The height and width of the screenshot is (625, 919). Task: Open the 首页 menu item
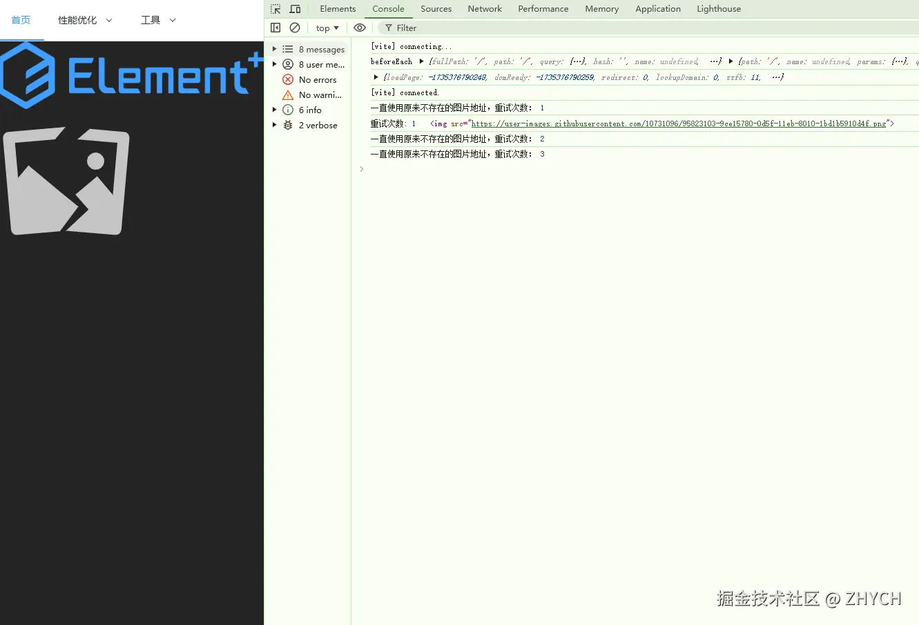pos(21,20)
